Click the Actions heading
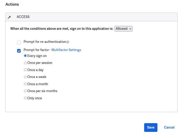Viewport: 183px width, 137px height. pos(12,4)
